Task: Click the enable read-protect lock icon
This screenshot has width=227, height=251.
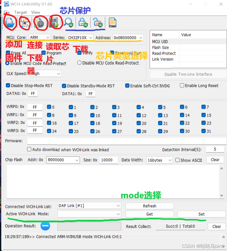Action: 83,23
